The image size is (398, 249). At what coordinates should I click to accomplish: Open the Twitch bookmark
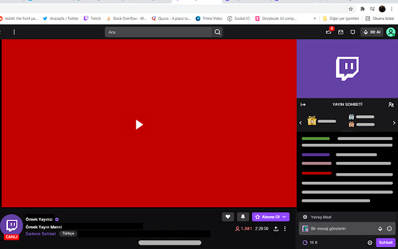pos(93,18)
